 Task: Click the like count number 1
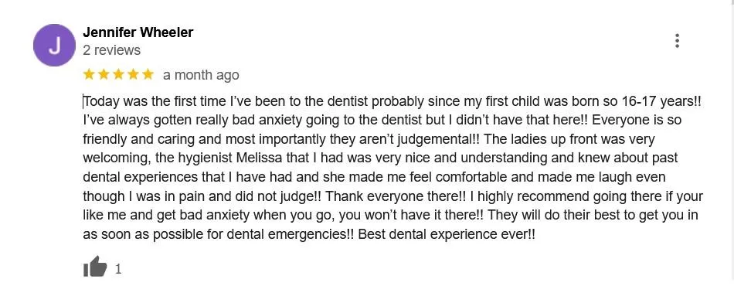(118, 269)
